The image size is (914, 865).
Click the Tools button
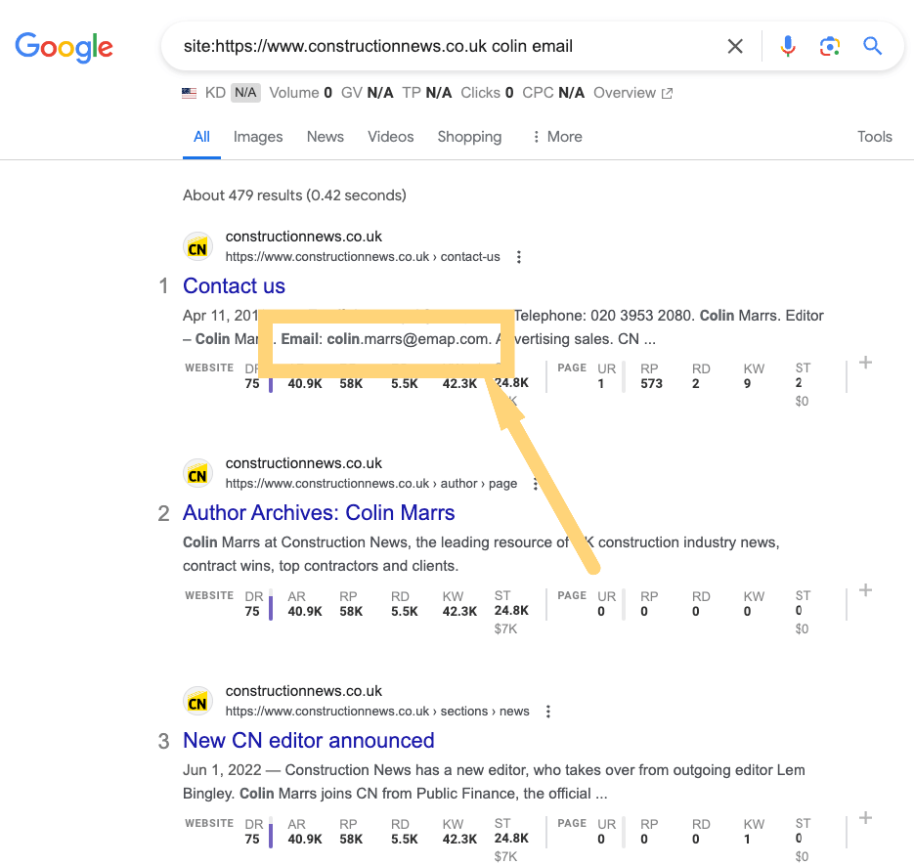(874, 137)
